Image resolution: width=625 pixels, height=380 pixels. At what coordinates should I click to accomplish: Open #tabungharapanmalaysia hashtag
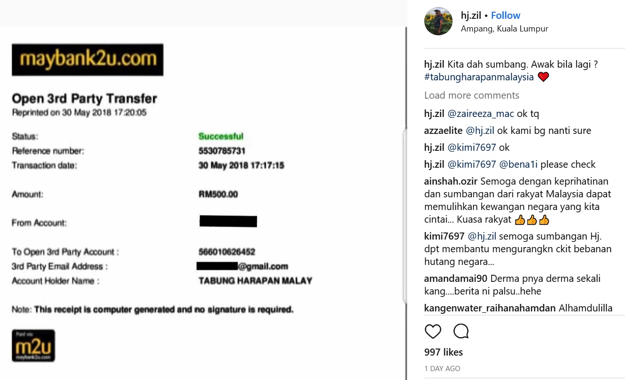tap(479, 77)
